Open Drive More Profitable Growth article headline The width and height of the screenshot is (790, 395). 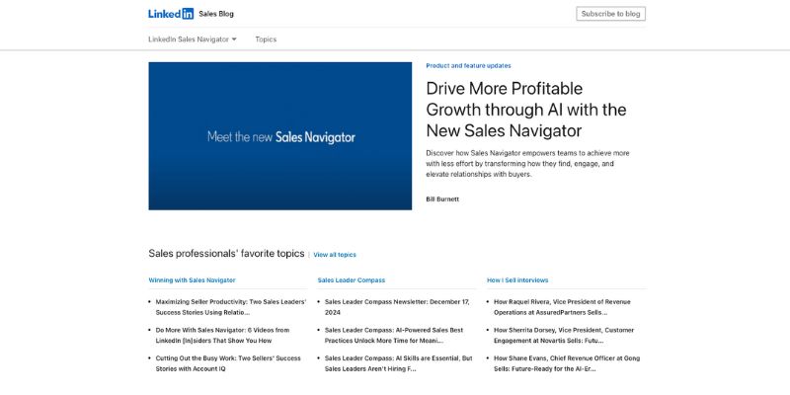pyautogui.click(x=526, y=110)
